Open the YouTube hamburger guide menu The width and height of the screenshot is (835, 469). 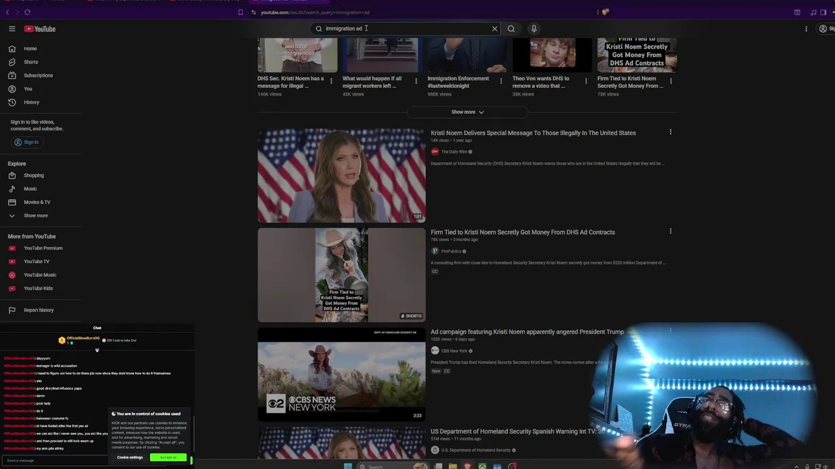point(12,29)
